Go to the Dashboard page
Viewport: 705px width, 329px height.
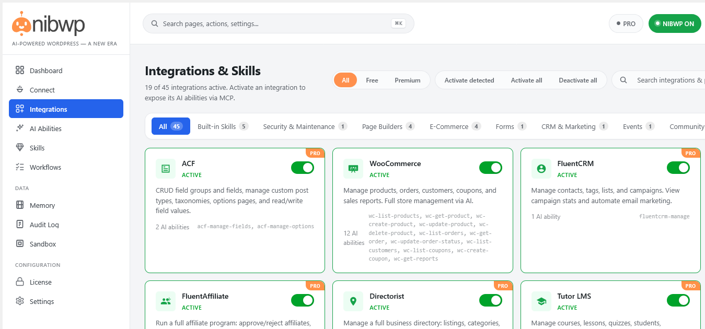coord(66,70)
